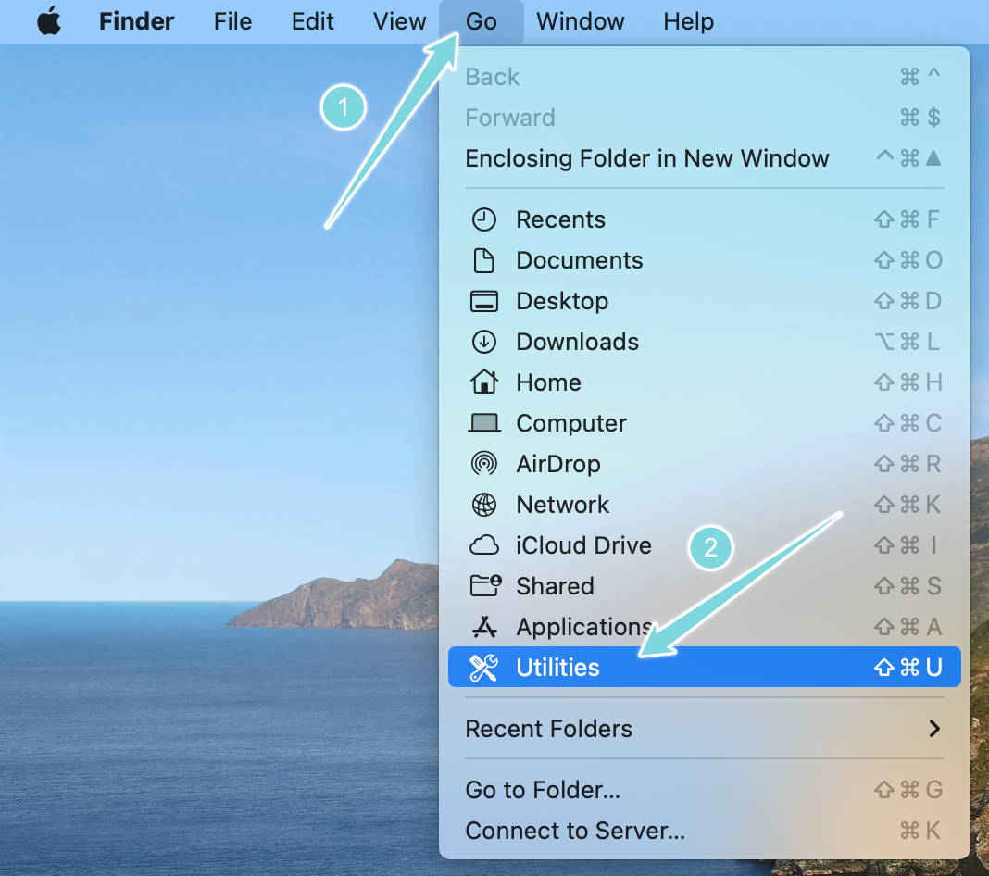Select the Home entry
The width and height of the screenshot is (989, 876).
(705, 382)
